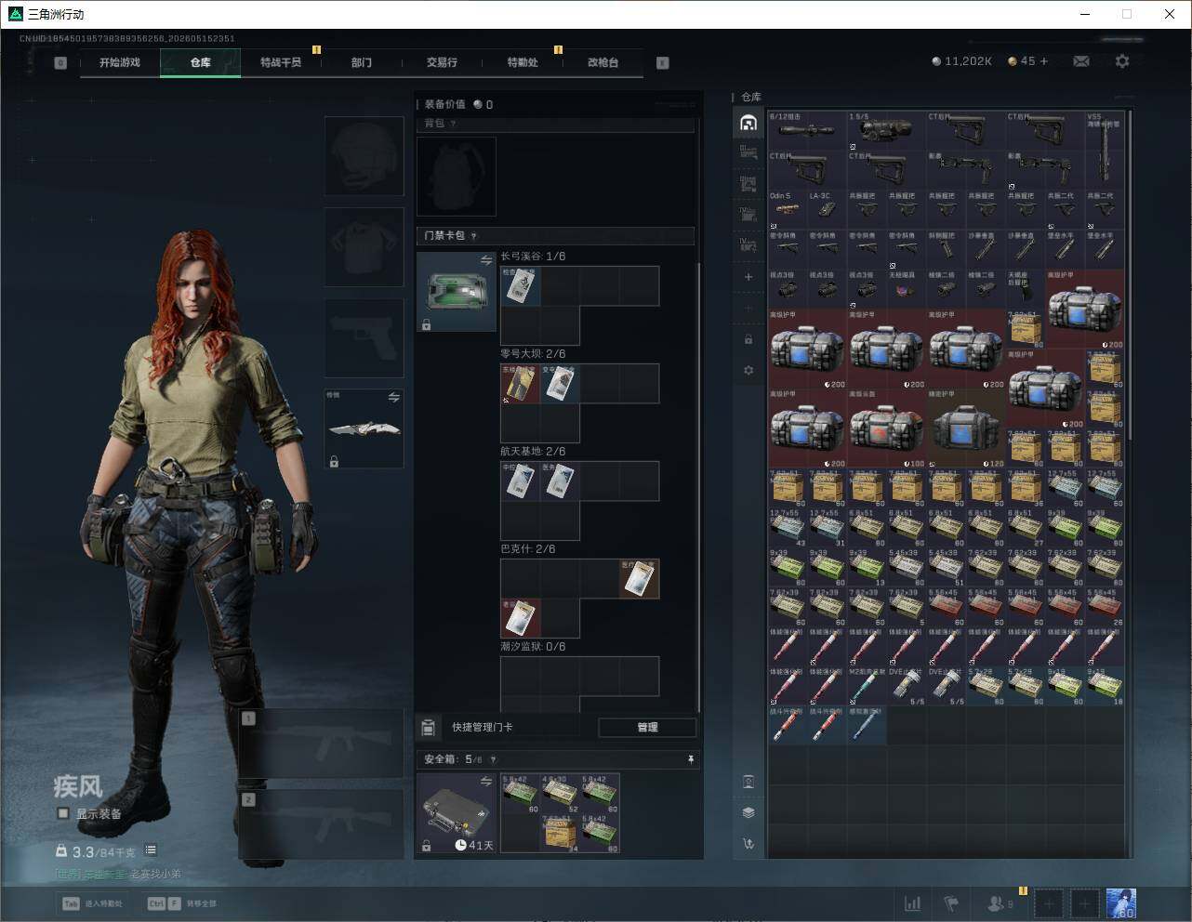Add a new warehouse extension box
The image size is (1192, 922).
pyautogui.click(x=748, y=277)
